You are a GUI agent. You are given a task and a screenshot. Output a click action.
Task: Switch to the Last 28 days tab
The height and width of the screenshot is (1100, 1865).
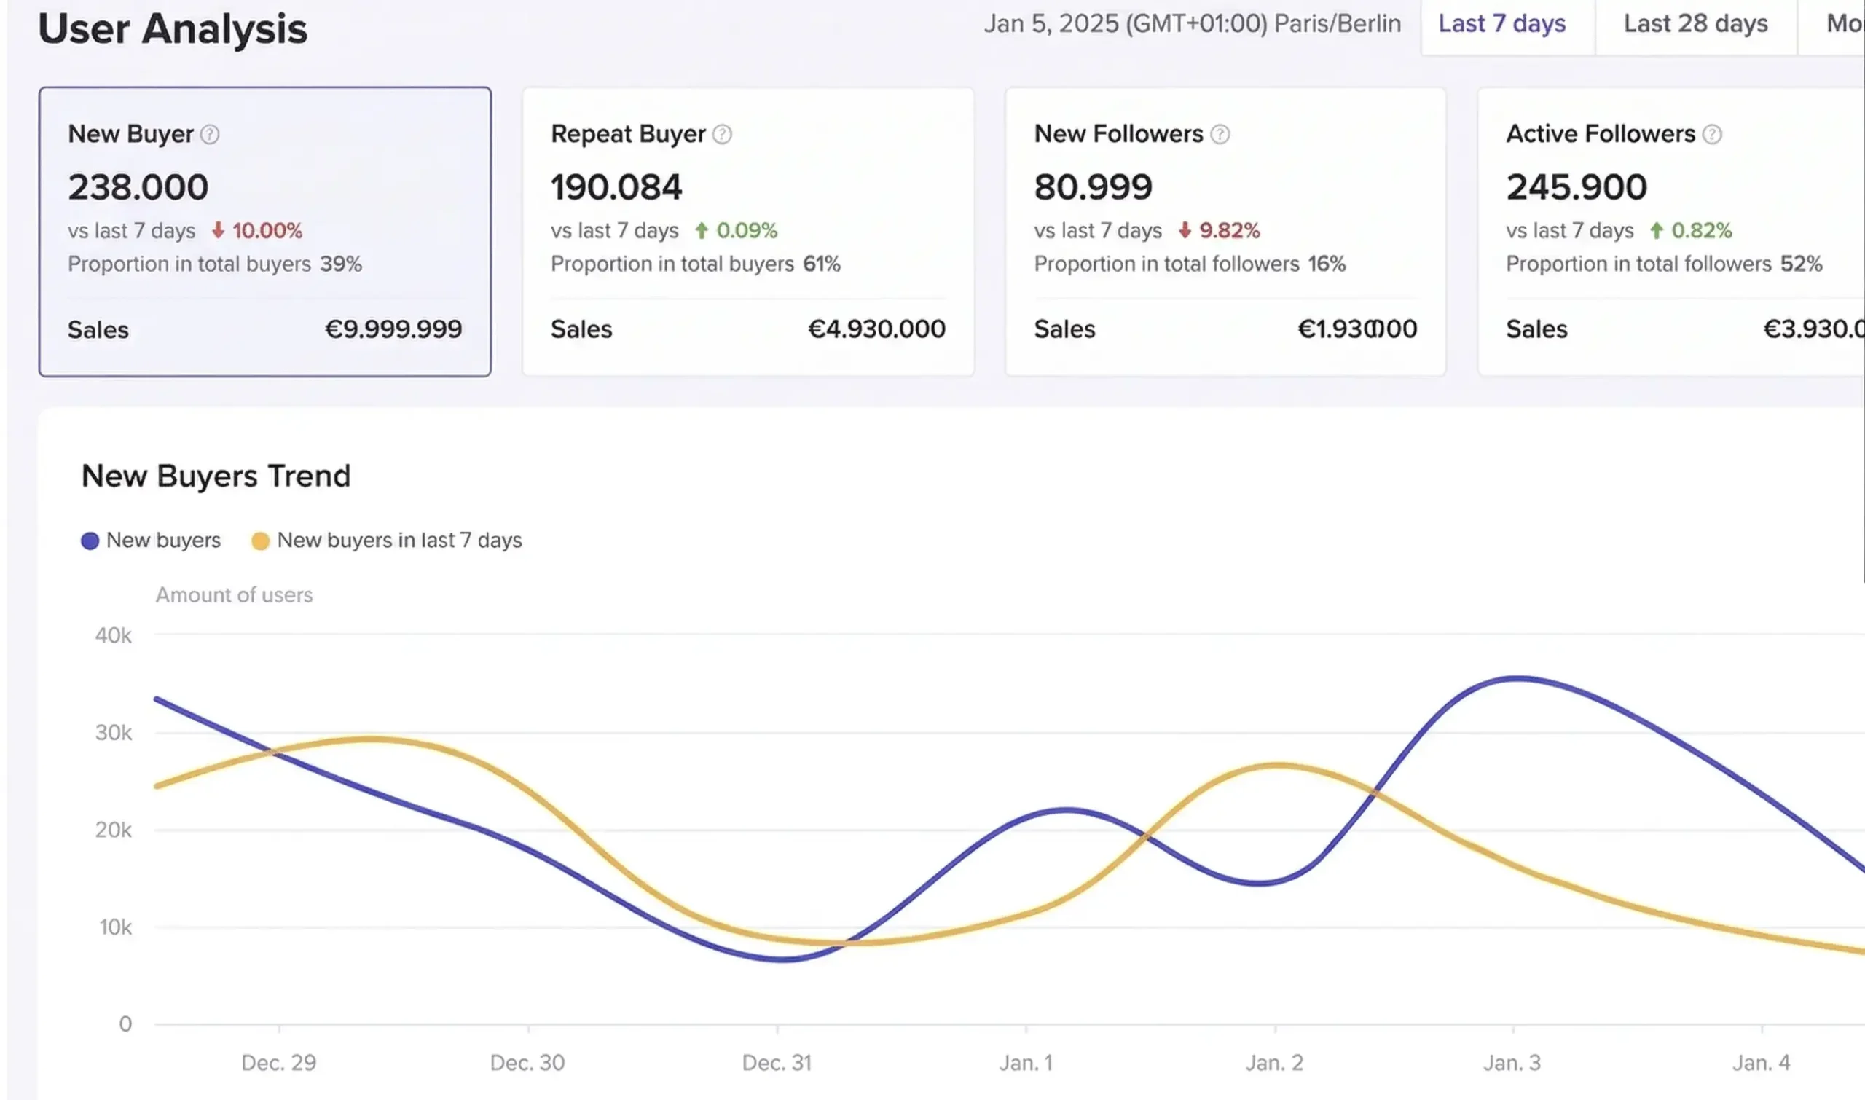point(1695,25)
